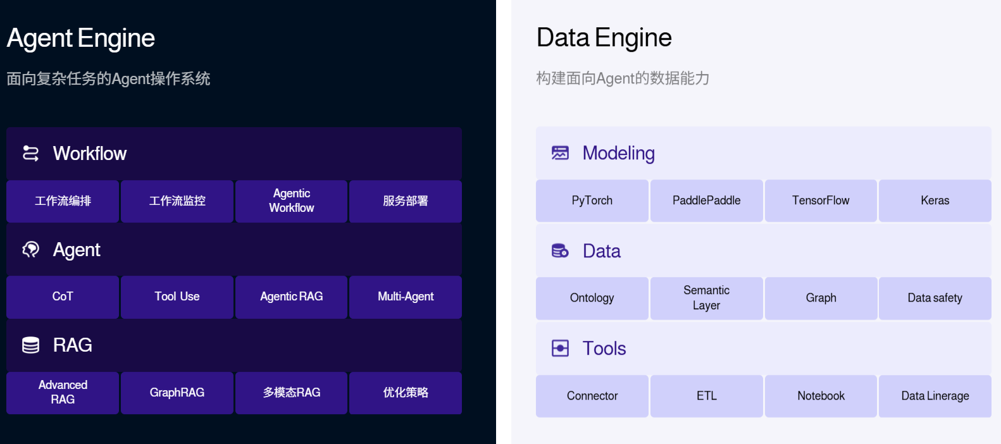Click the Data Linerage tile

[935, 396]
